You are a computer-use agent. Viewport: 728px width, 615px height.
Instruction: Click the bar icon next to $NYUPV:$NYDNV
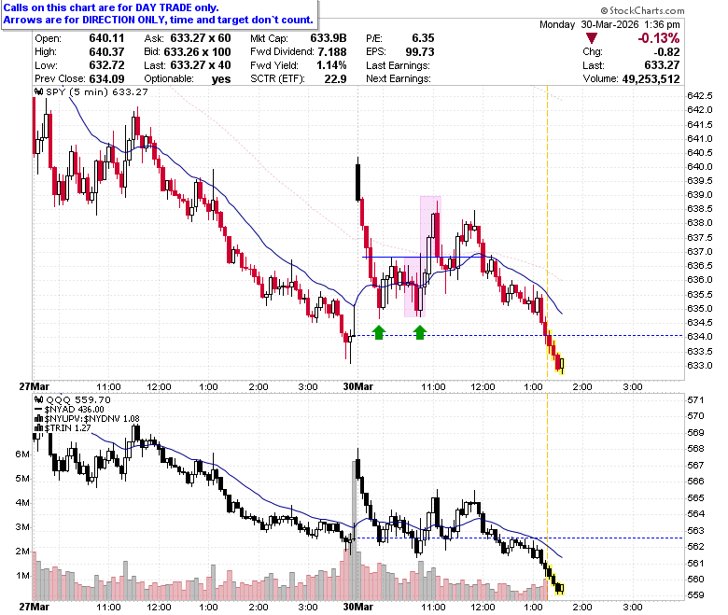[39, 419]
